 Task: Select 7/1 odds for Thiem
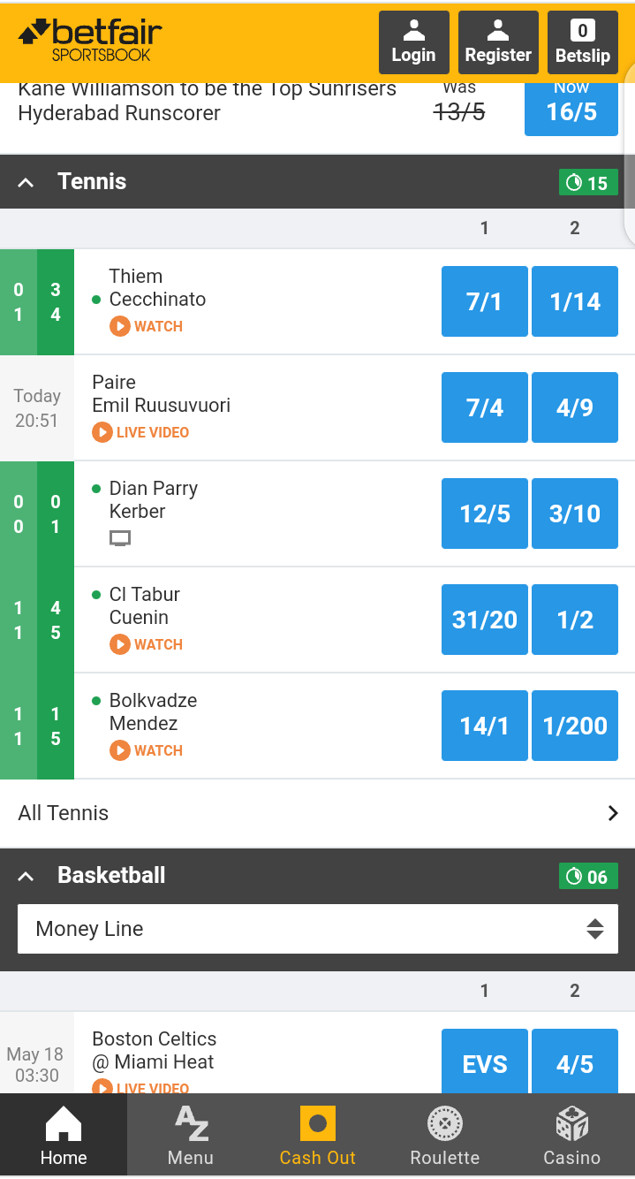click(x=485, y=301)
